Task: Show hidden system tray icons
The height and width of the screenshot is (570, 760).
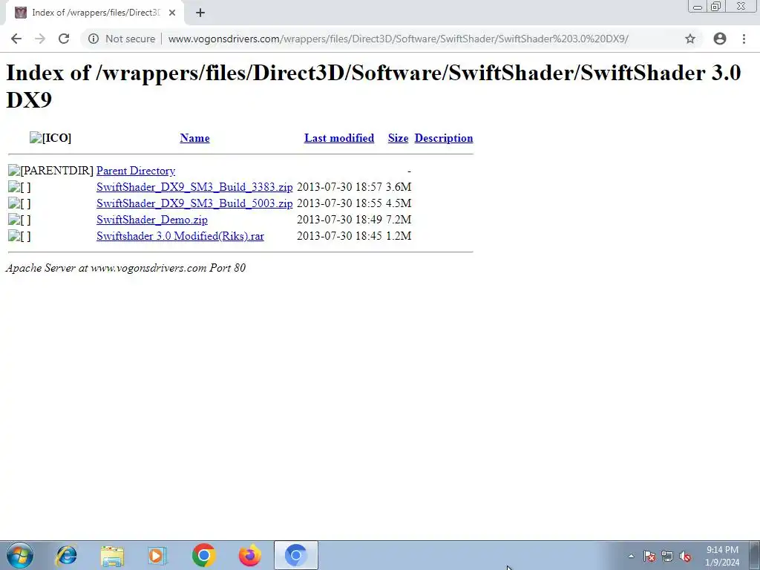Action: point(631,556)
